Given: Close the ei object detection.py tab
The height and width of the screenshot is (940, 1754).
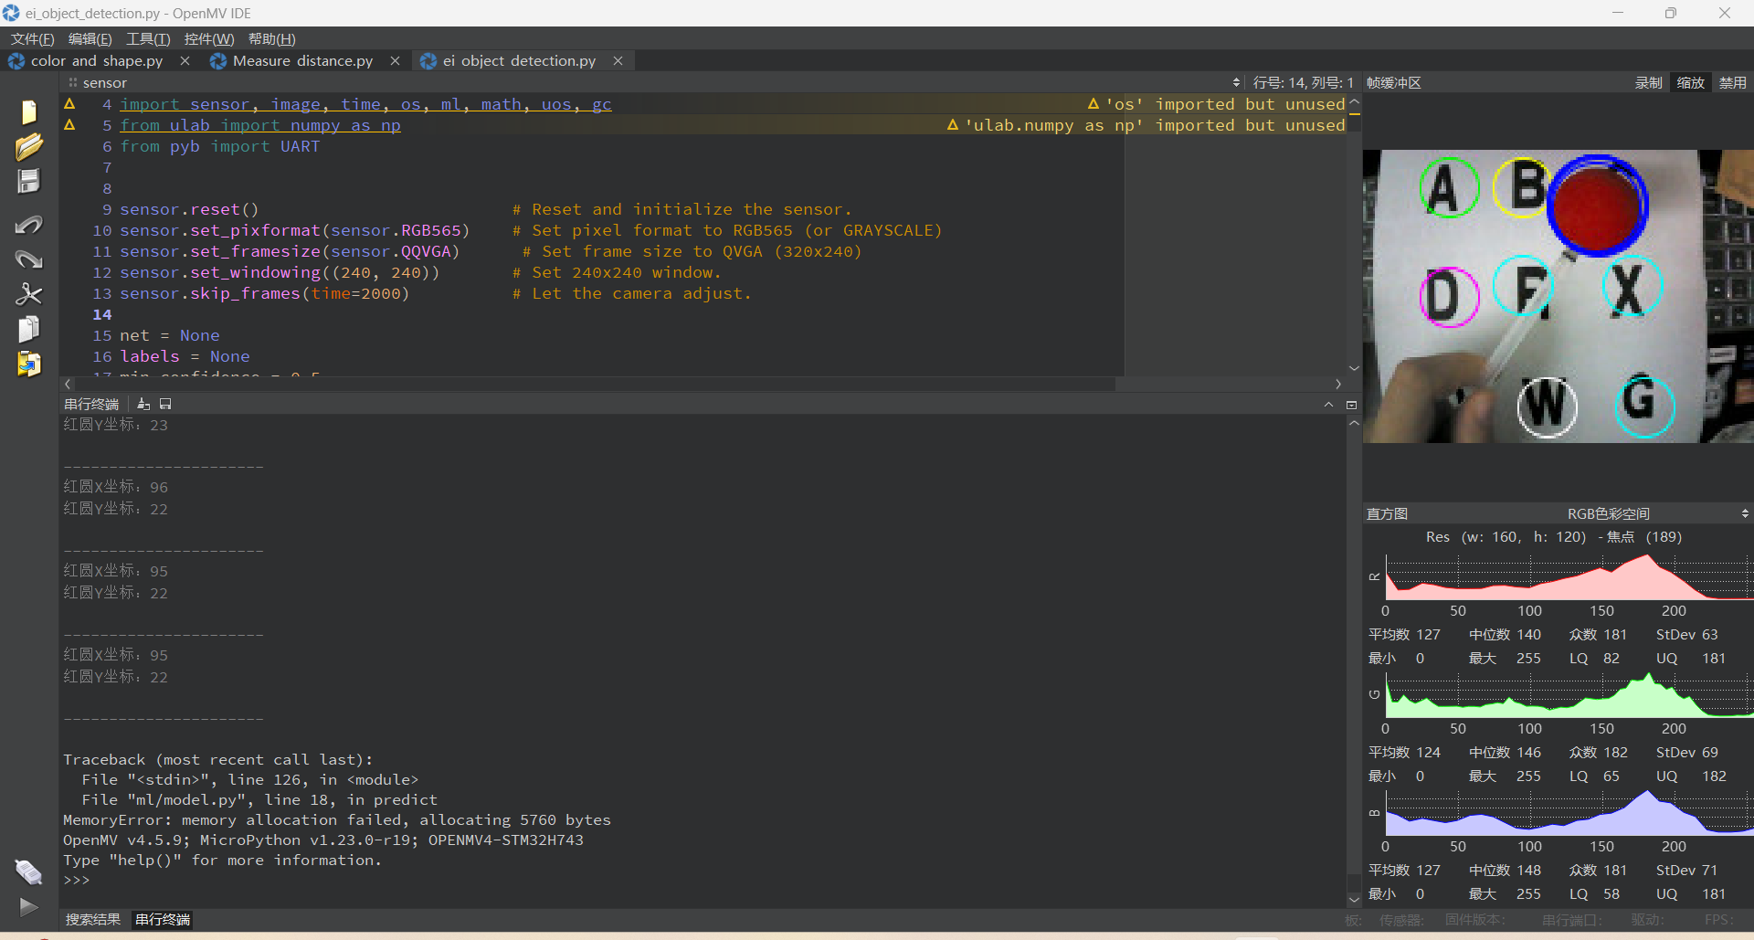Looking at the screenshot, I should point(618,60).
